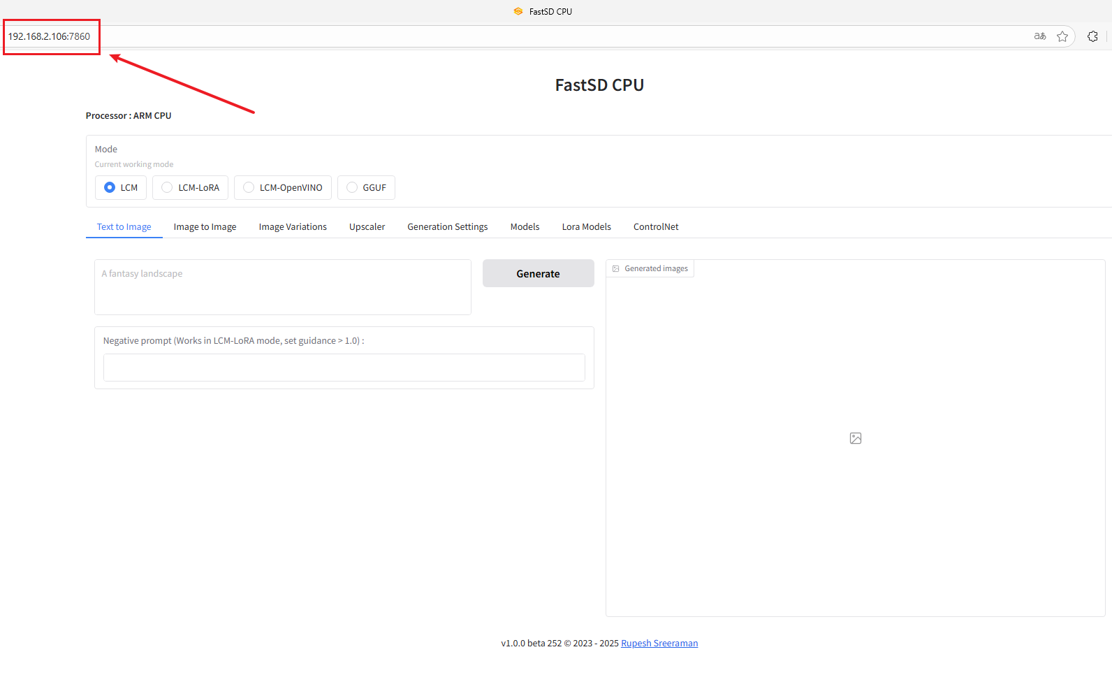Viewport: 1112px width, 675px height.
Task: Click the image placeholder icon in gallery
Action: pos(855,438)
